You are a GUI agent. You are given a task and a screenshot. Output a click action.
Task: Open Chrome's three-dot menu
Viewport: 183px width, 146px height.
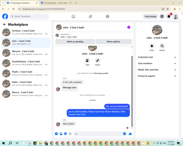[180, 9]
